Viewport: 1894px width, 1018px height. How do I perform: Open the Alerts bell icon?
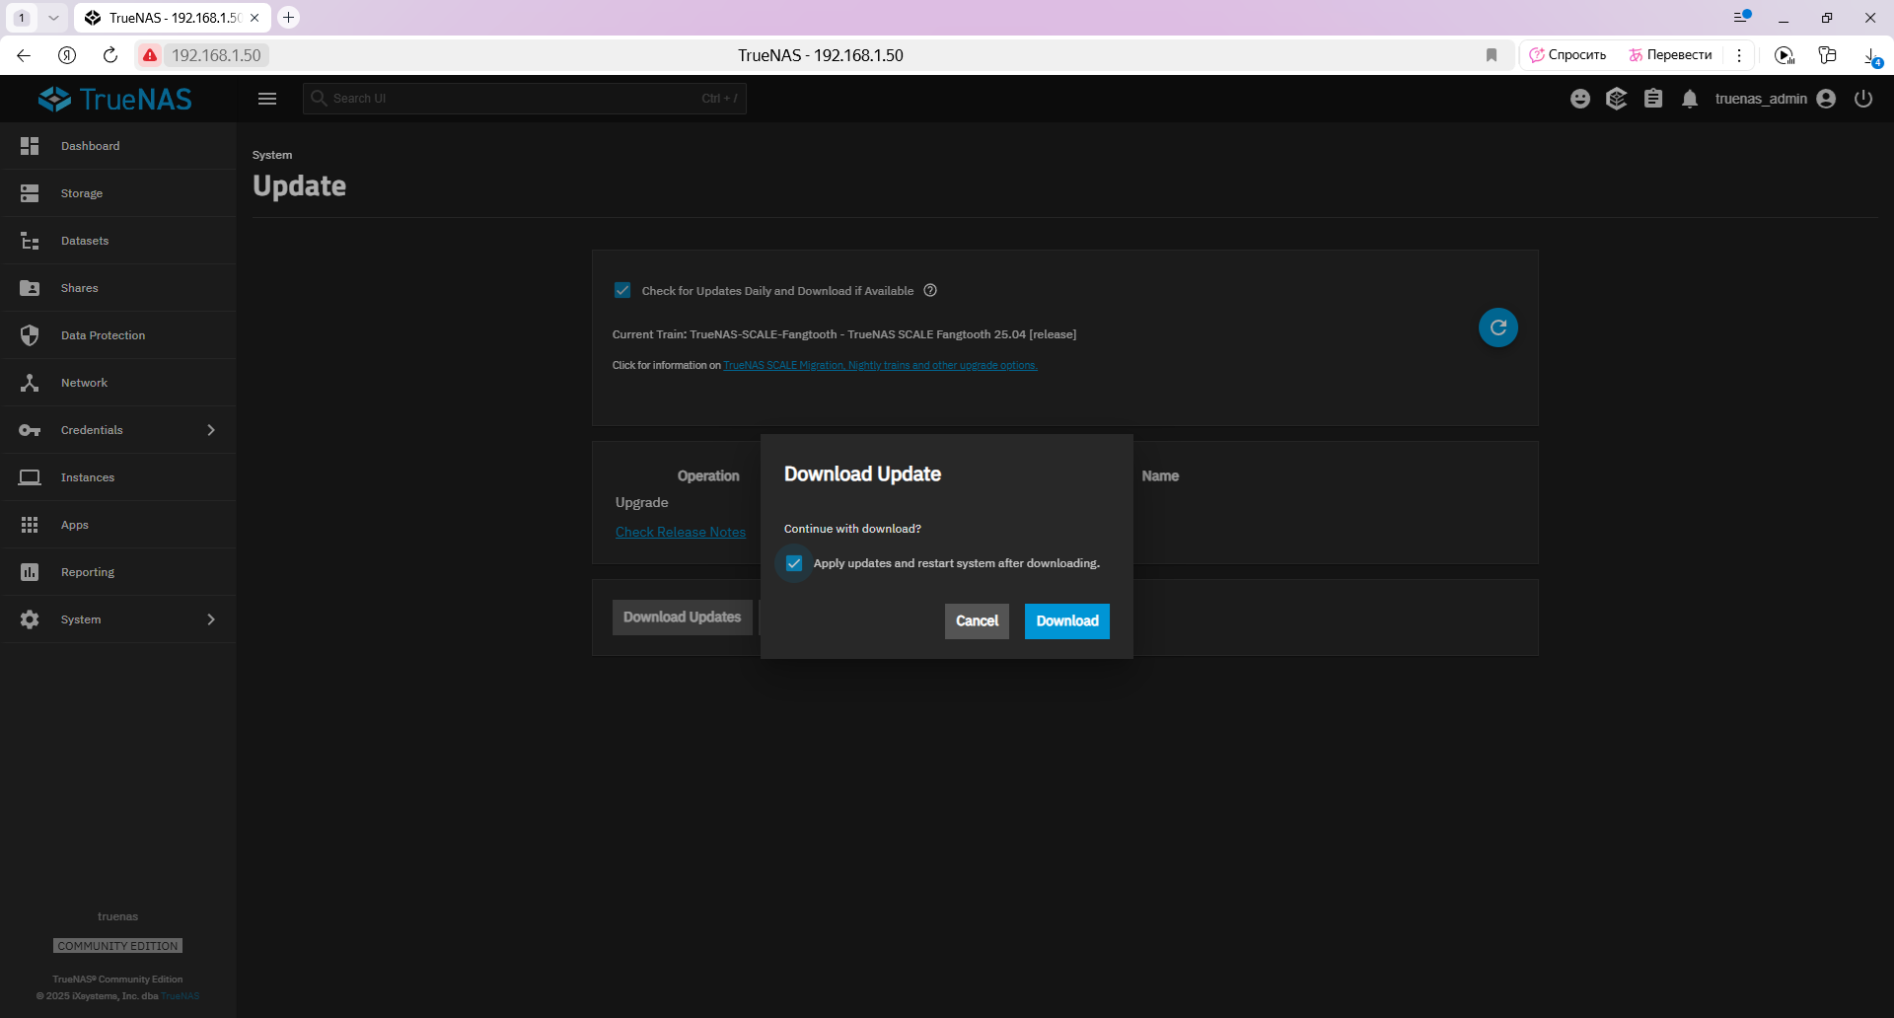tap(1690, 99)
